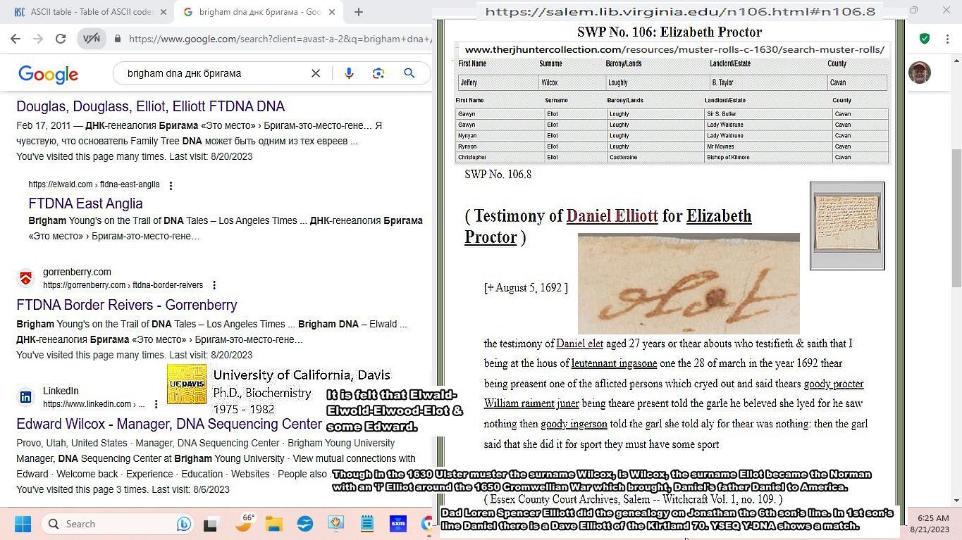This screenshot has height=540, width=962.
Task: Click the Elizabeth Proctor heading link
Action: pos(608,226)
